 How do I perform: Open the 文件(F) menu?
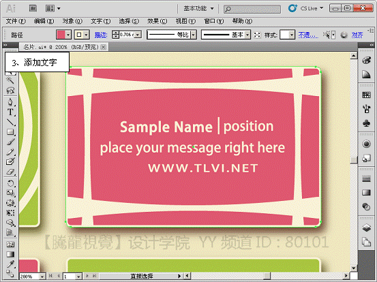coord(16,21)
